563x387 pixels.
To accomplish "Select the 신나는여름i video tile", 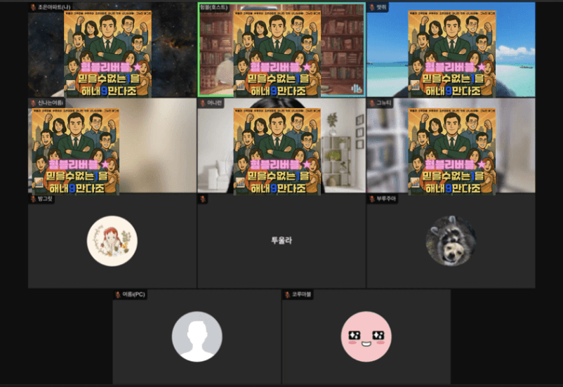I will (112, 145).
